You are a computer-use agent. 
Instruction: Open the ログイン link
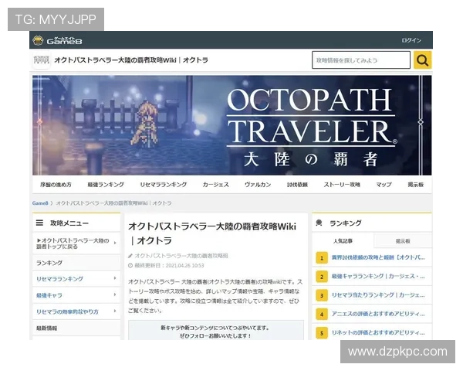pos(411,40)
